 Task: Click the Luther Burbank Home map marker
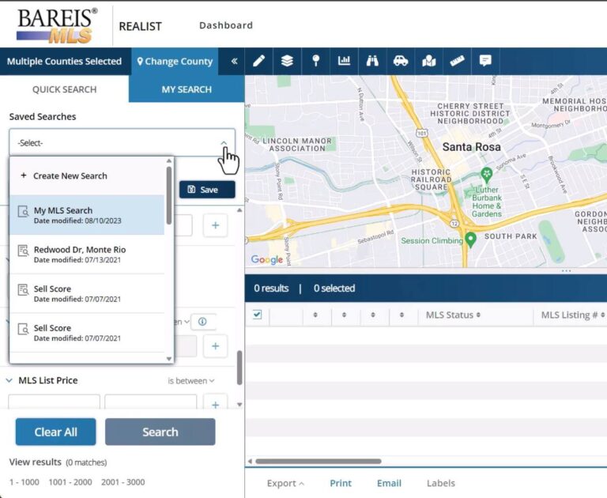(x=487, y=175)
